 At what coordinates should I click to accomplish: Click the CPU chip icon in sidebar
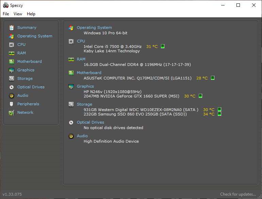click(x=12, y=45)
